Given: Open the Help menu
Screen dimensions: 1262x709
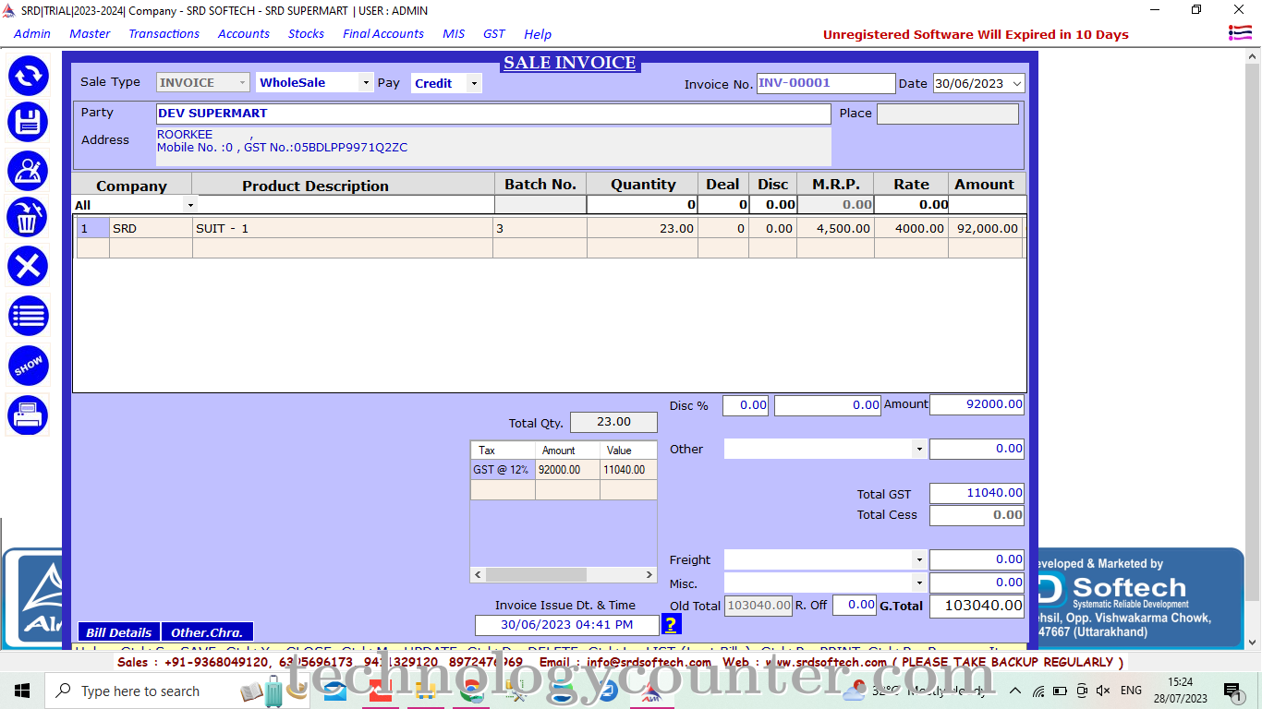Looking at the screenshot, I should click(x=538, y=34).
